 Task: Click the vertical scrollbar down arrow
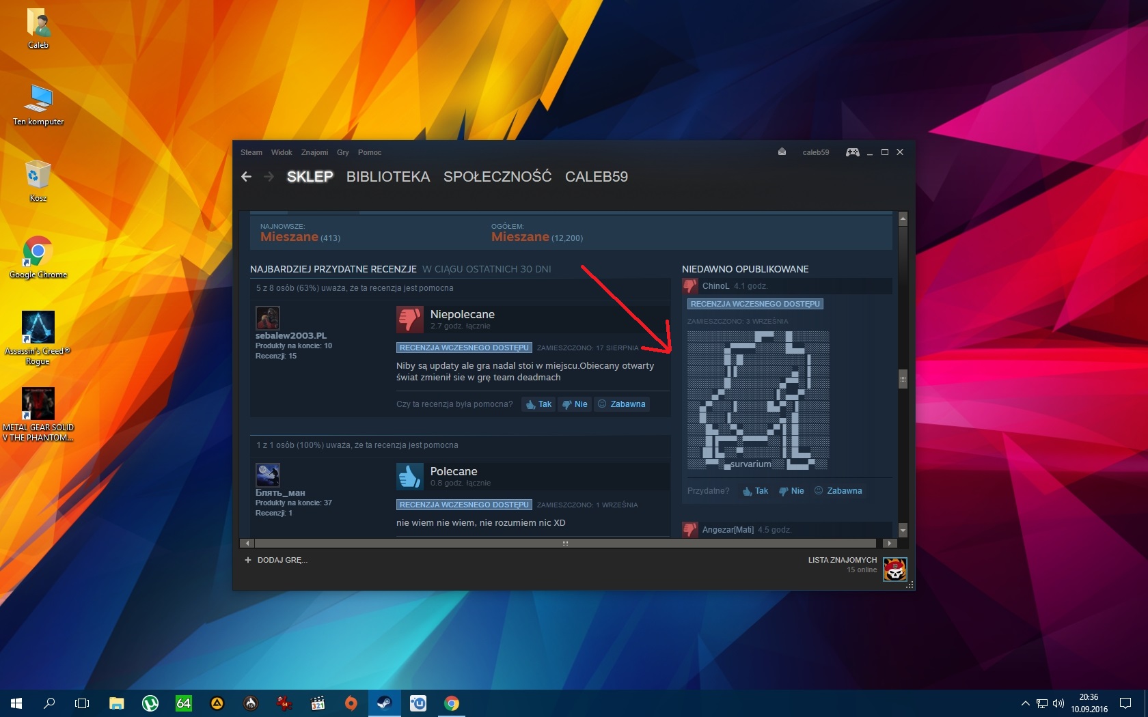click(x=903, y=531)
